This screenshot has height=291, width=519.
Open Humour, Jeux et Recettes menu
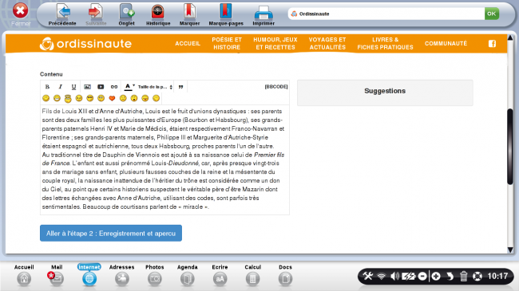pyautogui.click(x=275, y=43)
